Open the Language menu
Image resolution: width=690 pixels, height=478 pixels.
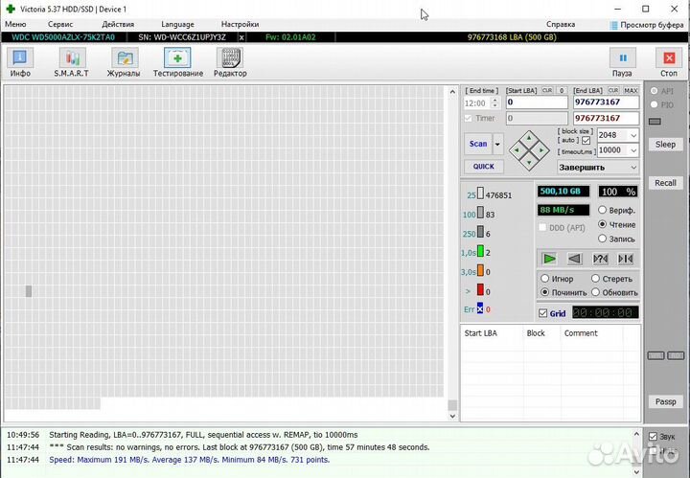[177, 25]
